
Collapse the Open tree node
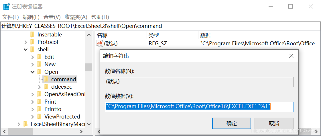[33, 72]
